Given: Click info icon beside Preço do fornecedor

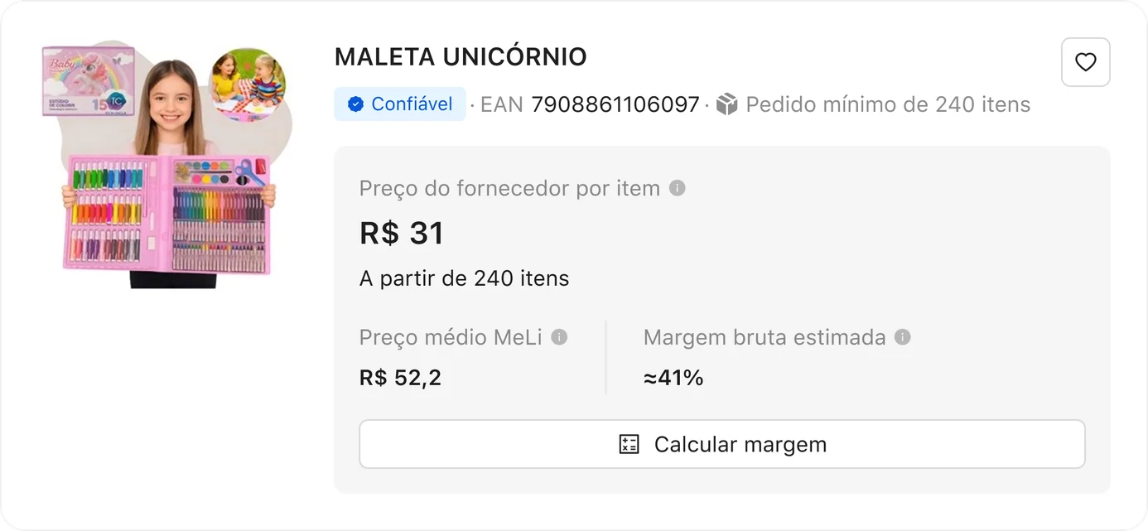Looking at the screenshot, I should coord(677,188).
